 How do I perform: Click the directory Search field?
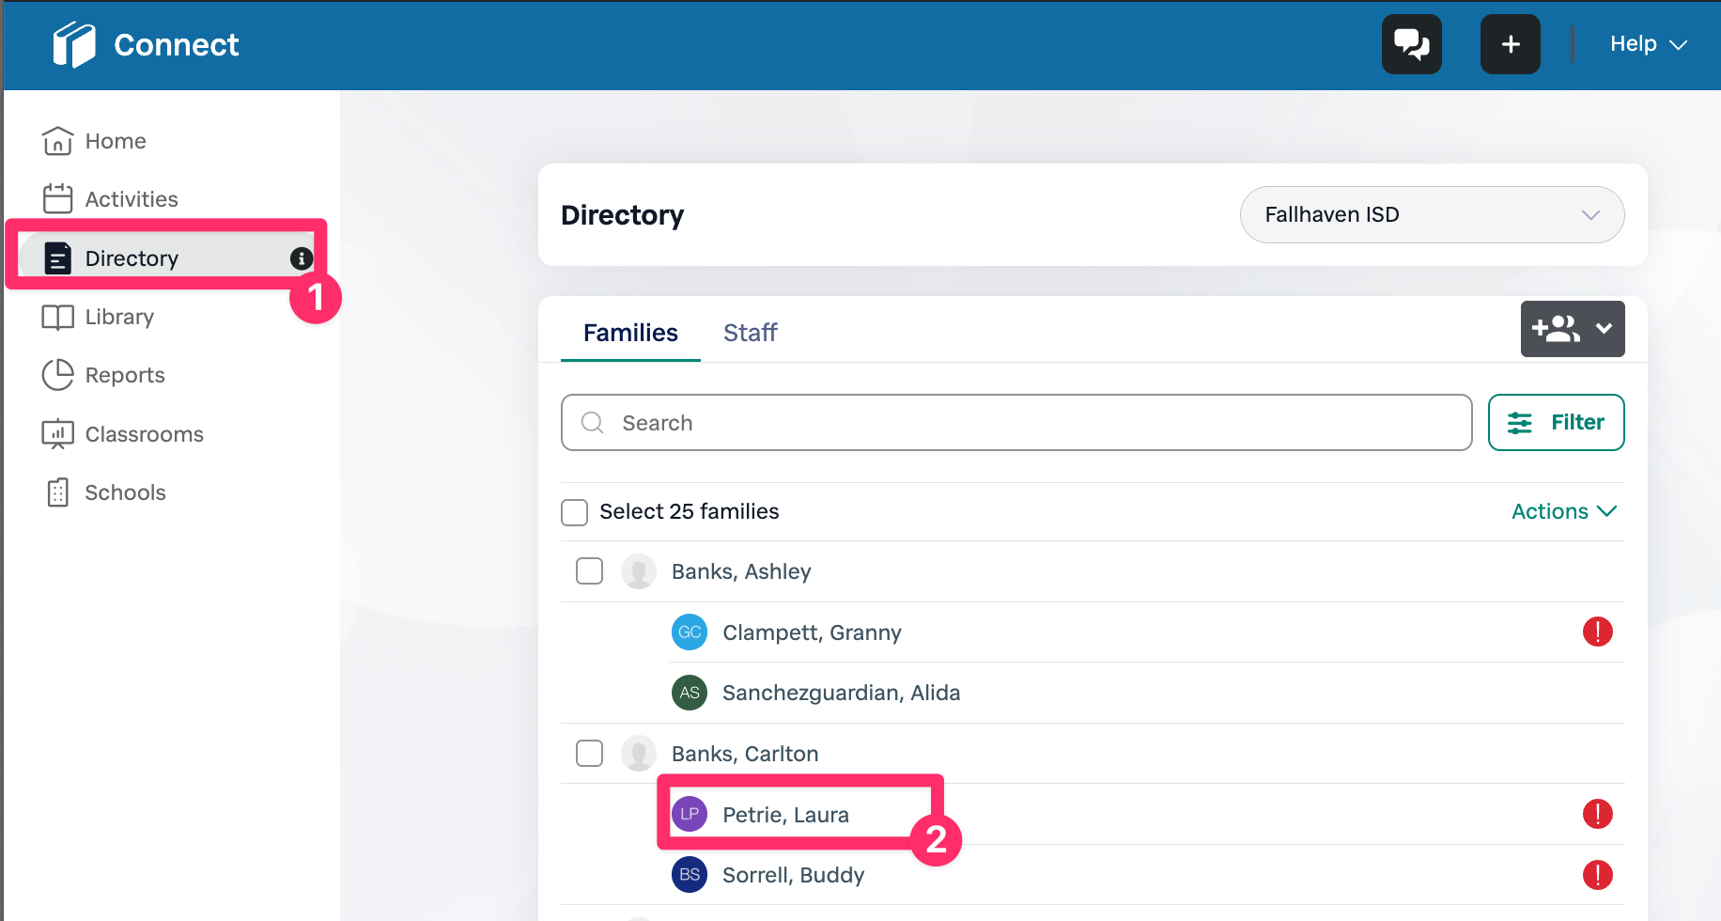point(1016,423)
